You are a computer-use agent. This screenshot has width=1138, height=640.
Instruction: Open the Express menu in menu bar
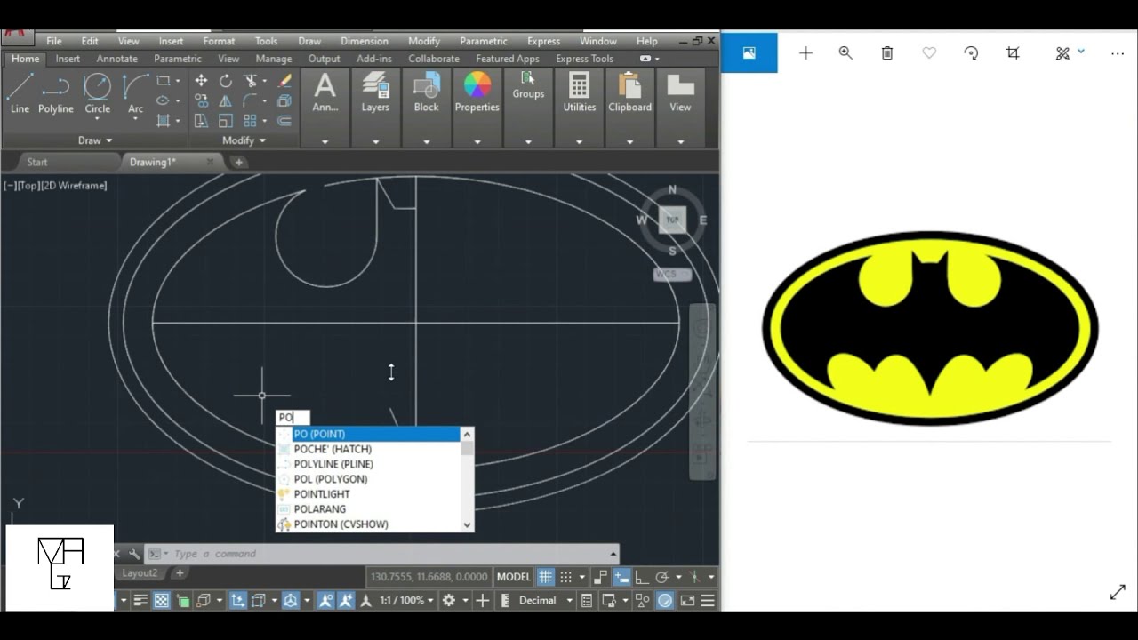click(x=543, y=41)
